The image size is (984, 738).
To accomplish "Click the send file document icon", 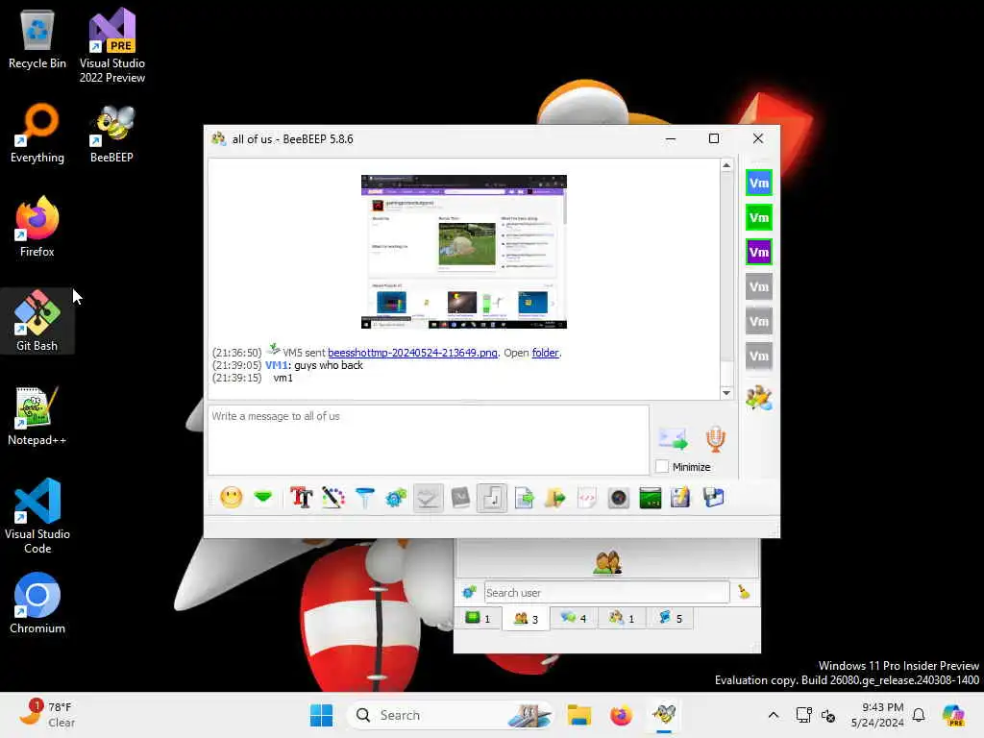I will [x=524, y=499].
